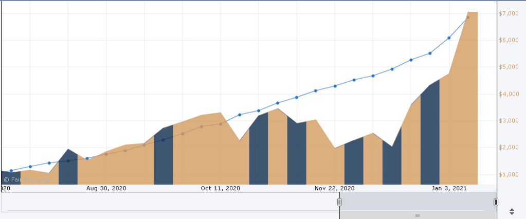Click the first line point at far left
The height and width of the screenshot is (219, 526).
(11, 171)
